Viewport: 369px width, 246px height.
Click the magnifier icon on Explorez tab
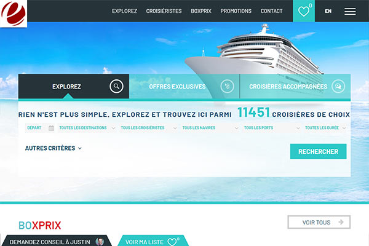116,86
